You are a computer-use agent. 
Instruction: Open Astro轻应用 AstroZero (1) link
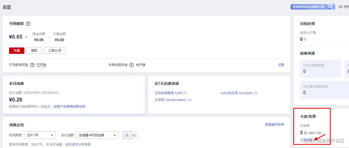(239, 93)
